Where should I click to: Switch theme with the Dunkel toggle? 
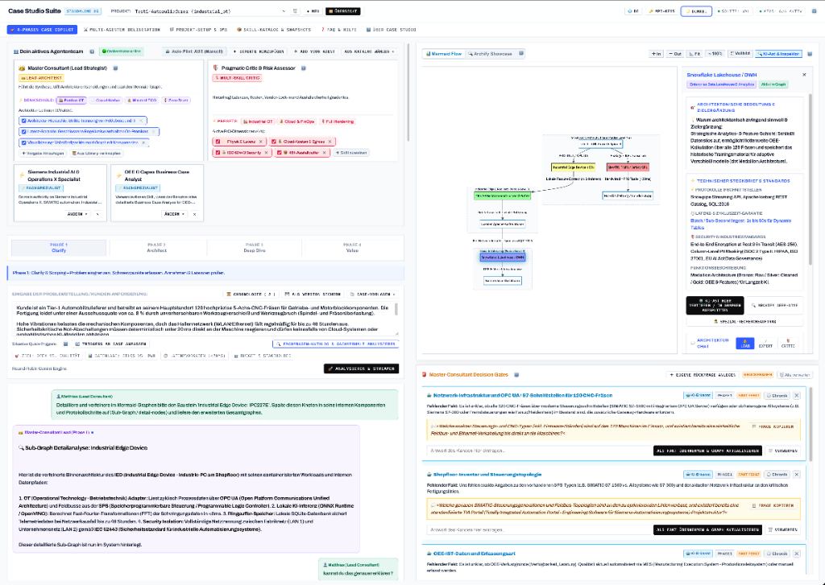[696, 11]
